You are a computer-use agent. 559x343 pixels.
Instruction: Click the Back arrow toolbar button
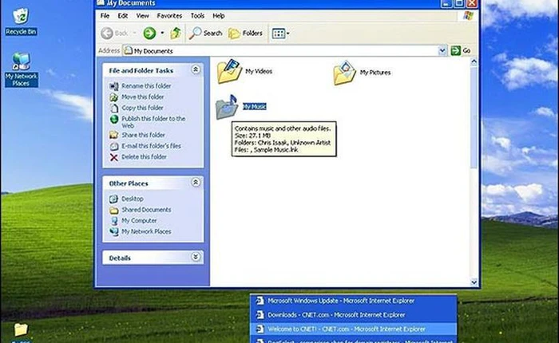tap(107, 34)
